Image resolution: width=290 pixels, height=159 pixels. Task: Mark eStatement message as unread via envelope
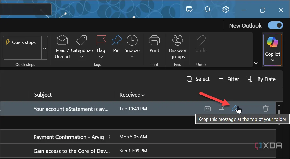(208, 109)
